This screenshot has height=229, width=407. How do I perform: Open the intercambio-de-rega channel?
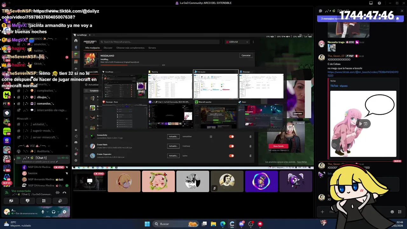tap(42, 110)
